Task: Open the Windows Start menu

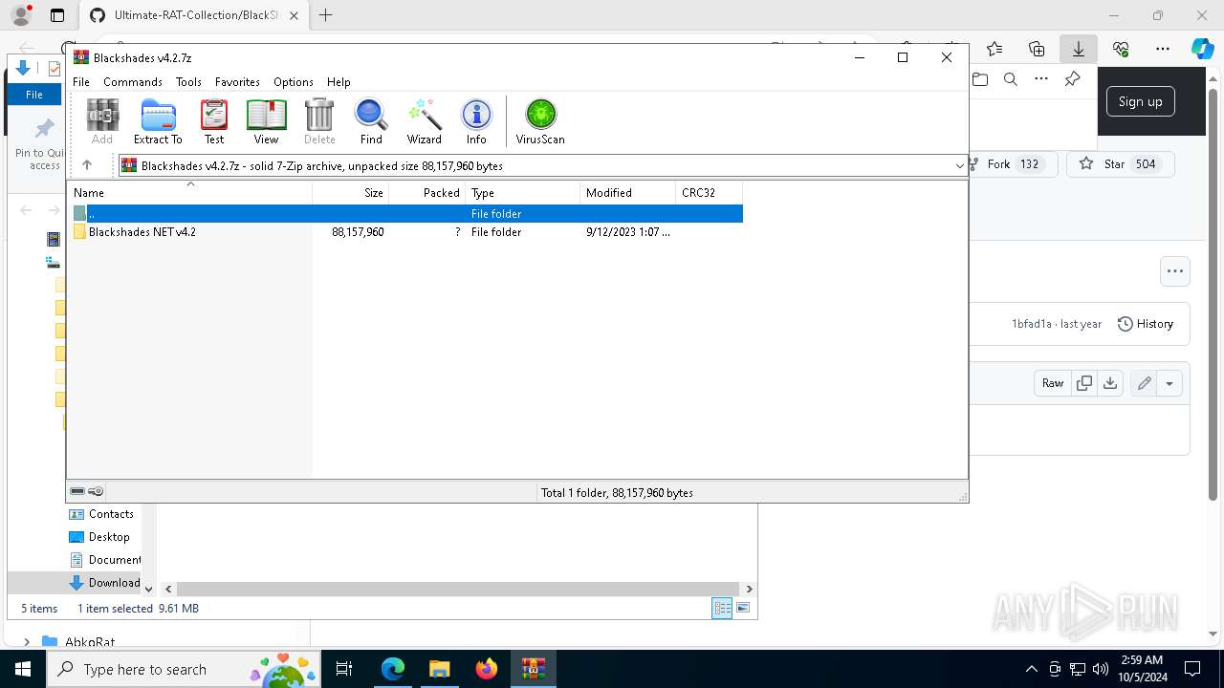Action: 23,669
